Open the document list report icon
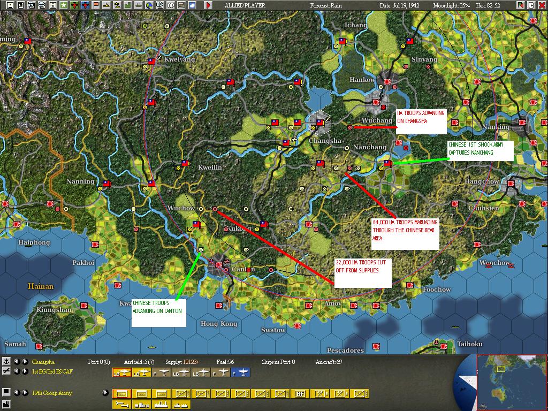The width and height of the screenshot is (548, 411). [x=21, y=5]
